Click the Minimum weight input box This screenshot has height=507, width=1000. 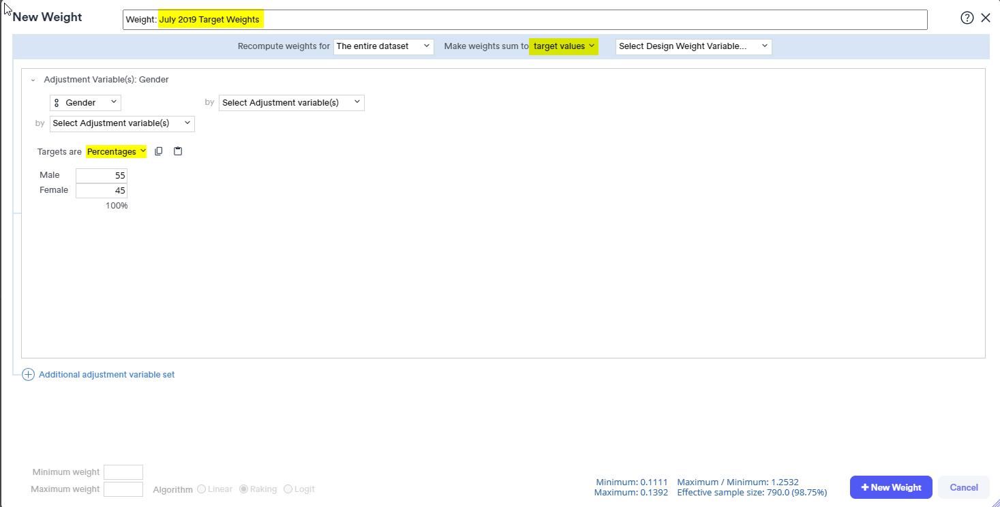(123, 472)
